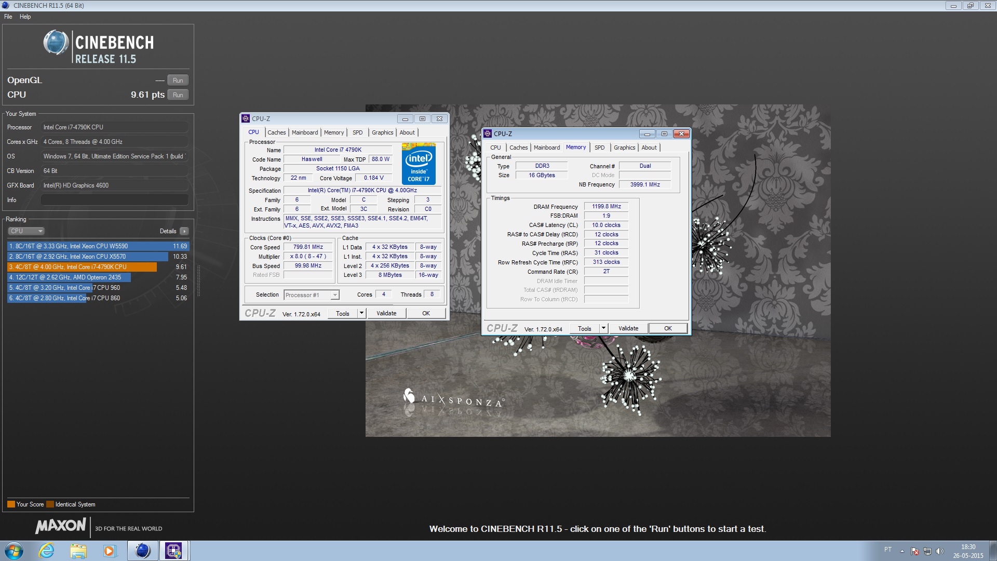997x561 pixels.
Task: Click the Intel Core i7 logo
Action: click(419, 164)
